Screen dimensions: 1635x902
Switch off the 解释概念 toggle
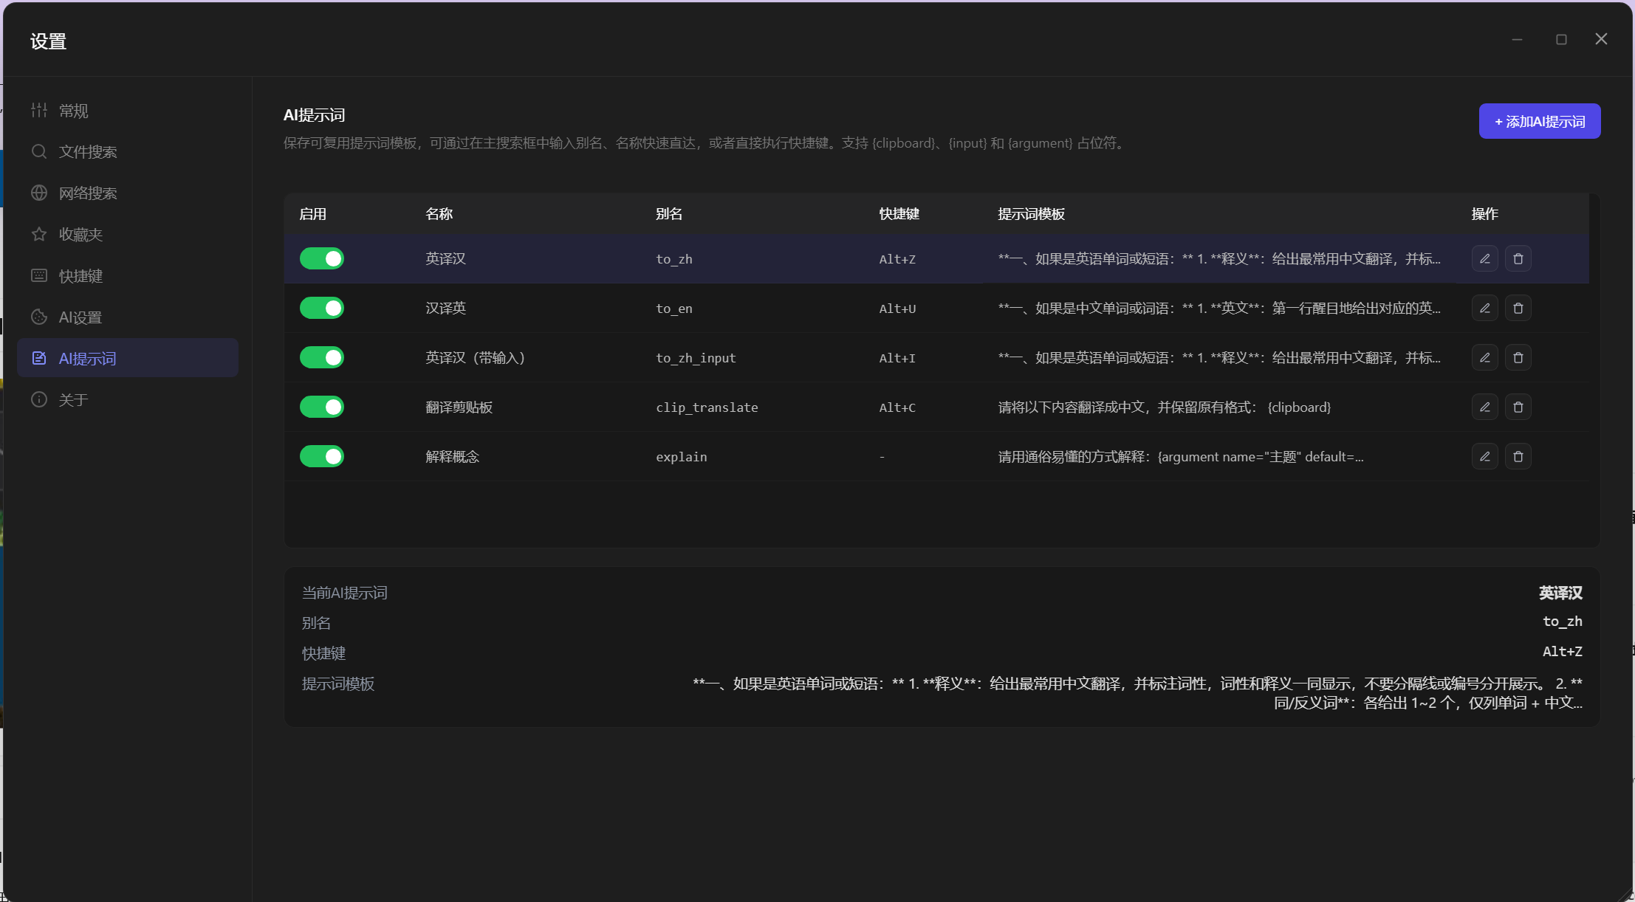point(322,456)
